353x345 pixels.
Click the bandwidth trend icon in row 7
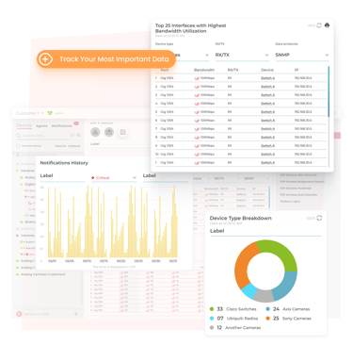tap(197, 129)
